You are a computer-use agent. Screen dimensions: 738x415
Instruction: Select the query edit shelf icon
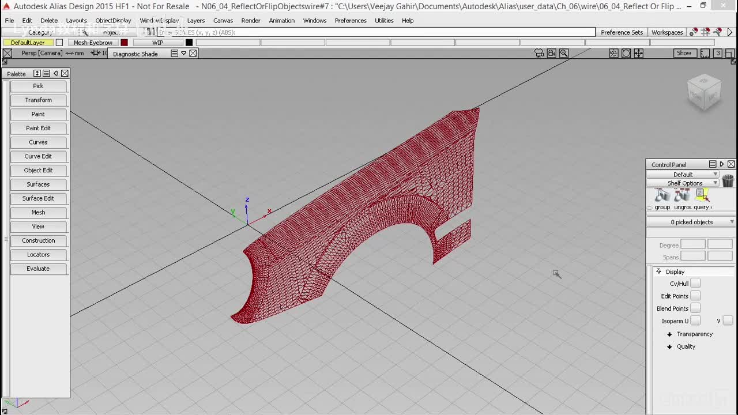pos(702,196)
